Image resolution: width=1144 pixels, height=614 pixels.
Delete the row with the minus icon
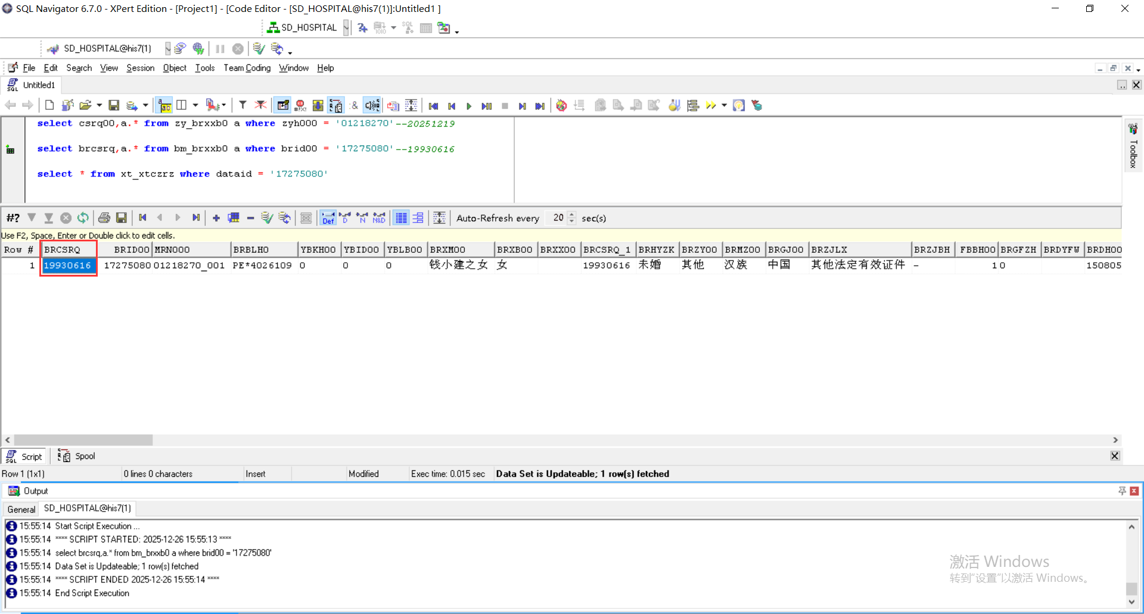click(x=250, y=218)
